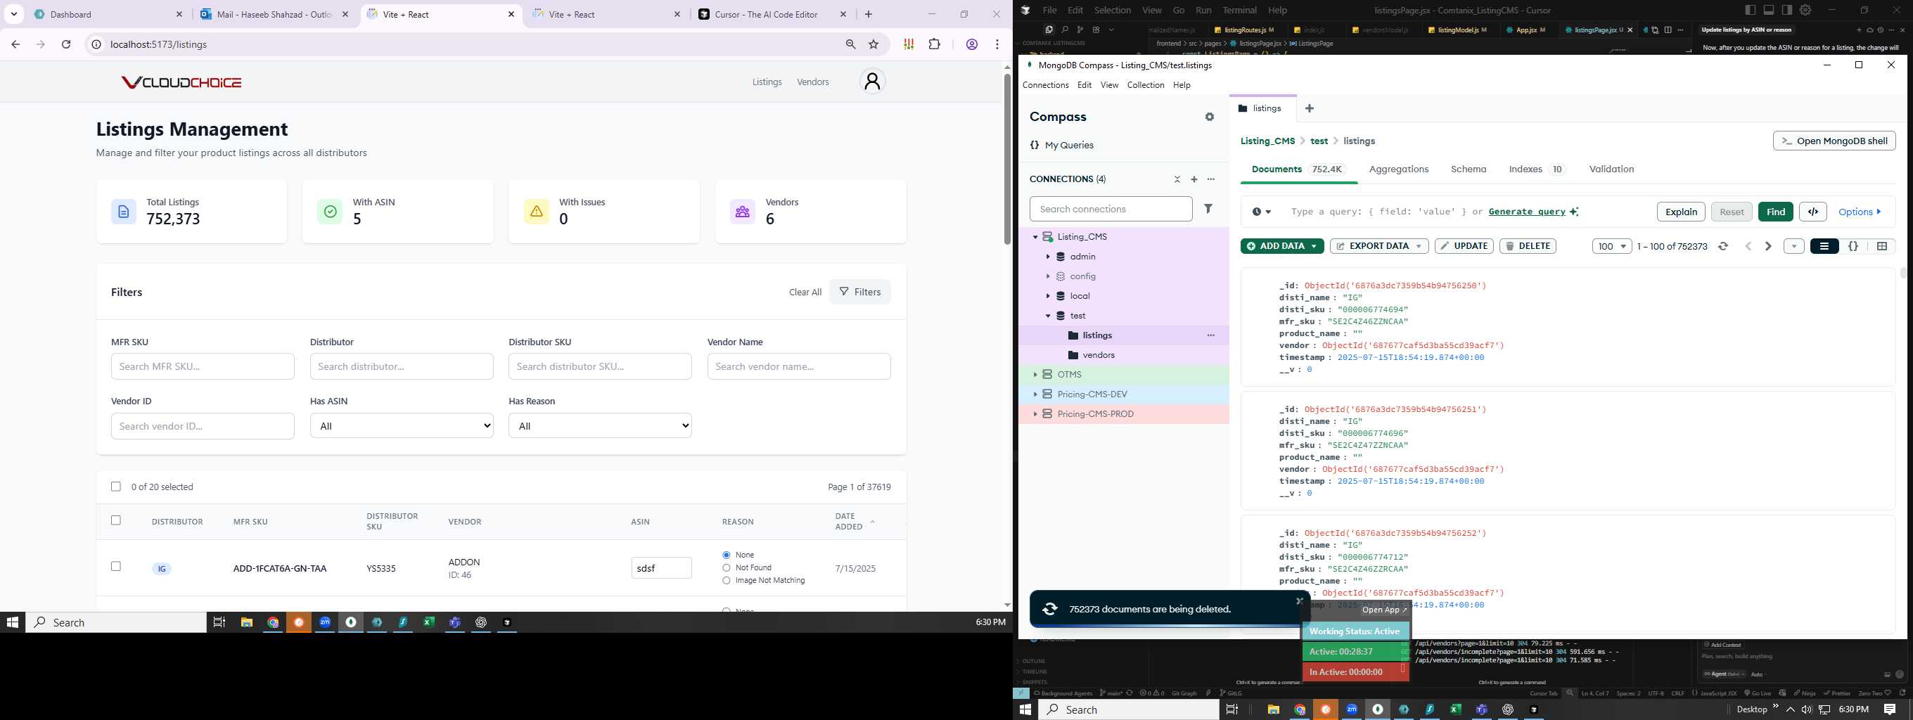Tick the select-all checkbox beside selected count
1913x720 pixels.
tap(116, 487)
